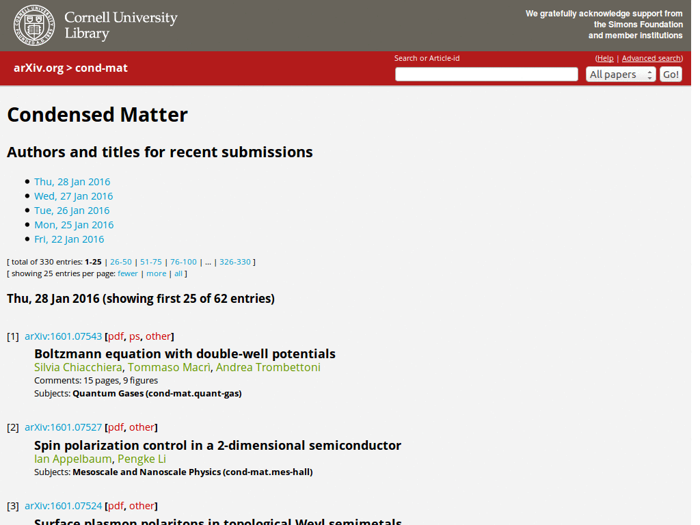
Task: Click the Go! search button
Action: [x=670, y=74]
